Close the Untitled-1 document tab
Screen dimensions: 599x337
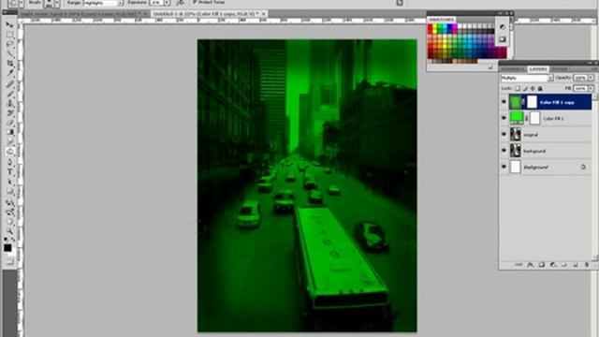pyautogui.click(x=264, y=14)
